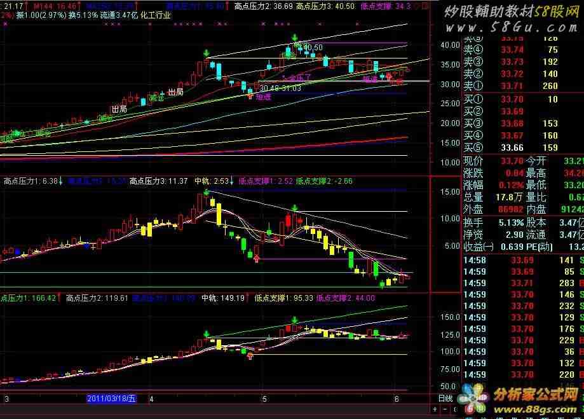Select the 日线 daily period label
This screenshot has height=419, width=584.
pyautogui.click(x=445, y=399)
